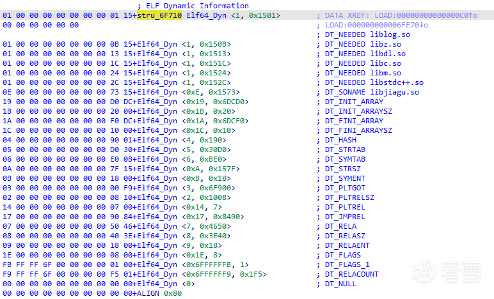Screen dimensions: 494x299
Task: Select the Elf64_Dyn <0x17, 0x8490> entry
Action: [191, 217]
